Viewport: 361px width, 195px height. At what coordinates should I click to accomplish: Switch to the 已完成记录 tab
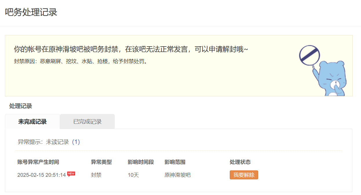[x=87, y=122]
